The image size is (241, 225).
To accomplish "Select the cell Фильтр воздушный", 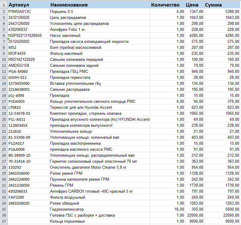I will click(x=100, y=197).
